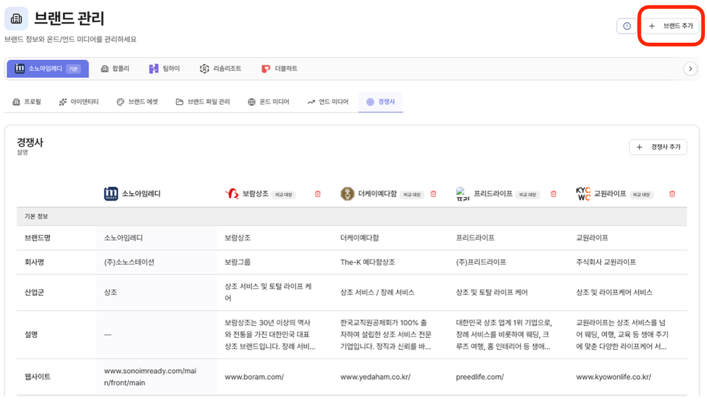Click the 경쟁사 target icon
Screen dimensions: 707x404
(x=370, y=102)
